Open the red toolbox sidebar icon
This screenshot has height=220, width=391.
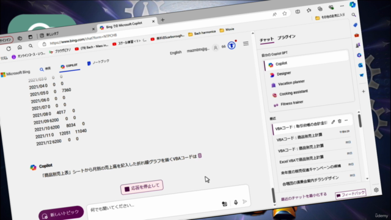coord(356,35)
